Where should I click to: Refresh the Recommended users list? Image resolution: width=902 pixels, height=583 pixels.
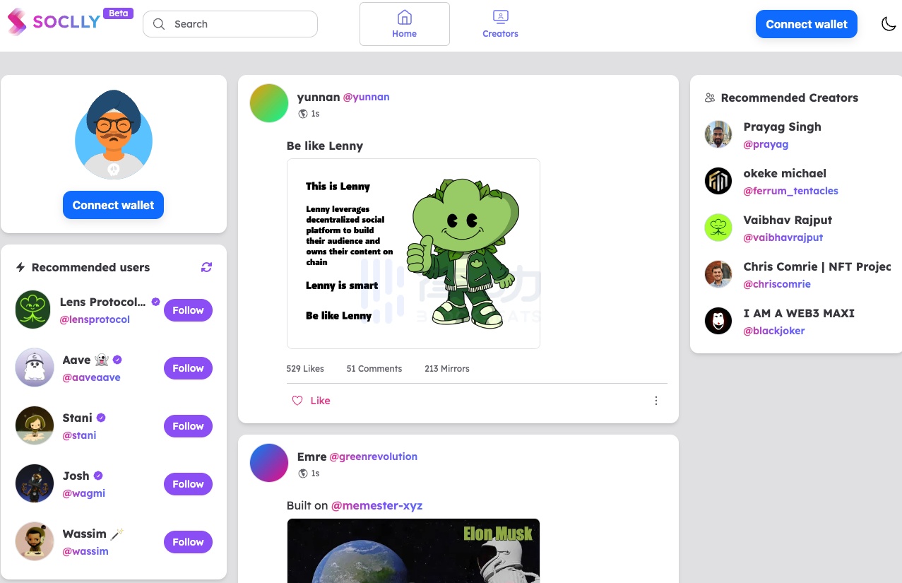[206, 267]
